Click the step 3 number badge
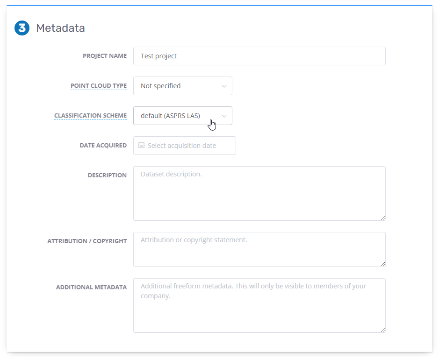 [22, 28]
